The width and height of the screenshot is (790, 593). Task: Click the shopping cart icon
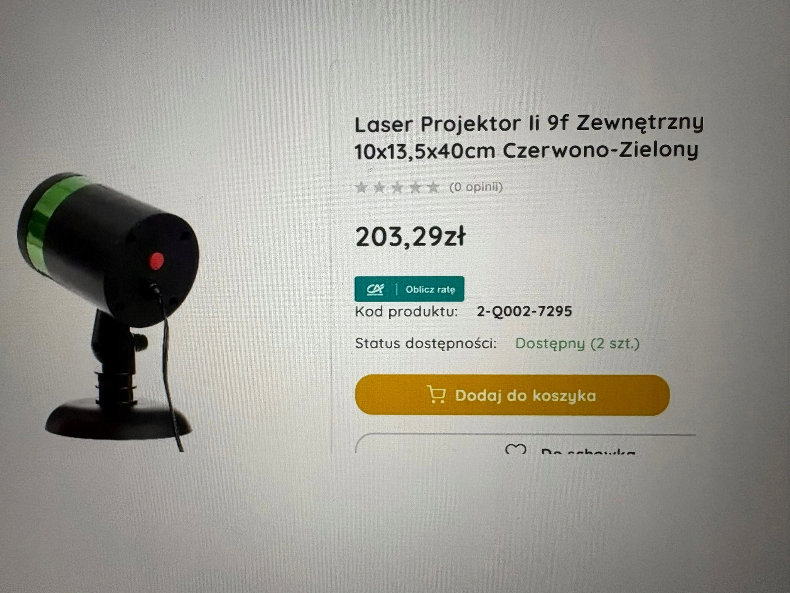pos(437,395)
